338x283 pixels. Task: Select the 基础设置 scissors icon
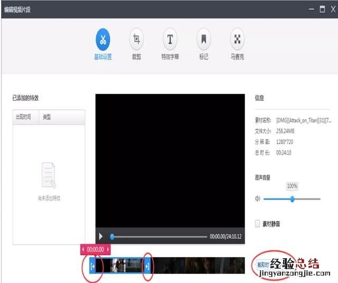[103, 39]
